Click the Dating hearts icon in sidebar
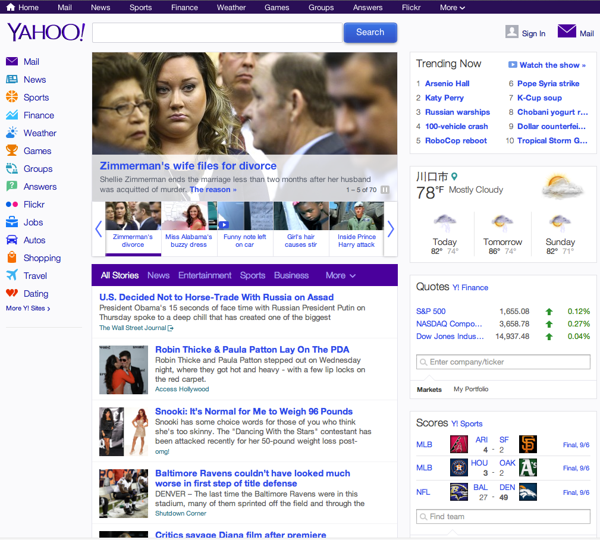Viewport: 600px width, 540px height. [x=12, y=293]
